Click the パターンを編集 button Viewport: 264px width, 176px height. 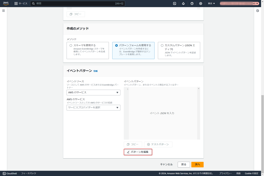click(x=138, y=152)
